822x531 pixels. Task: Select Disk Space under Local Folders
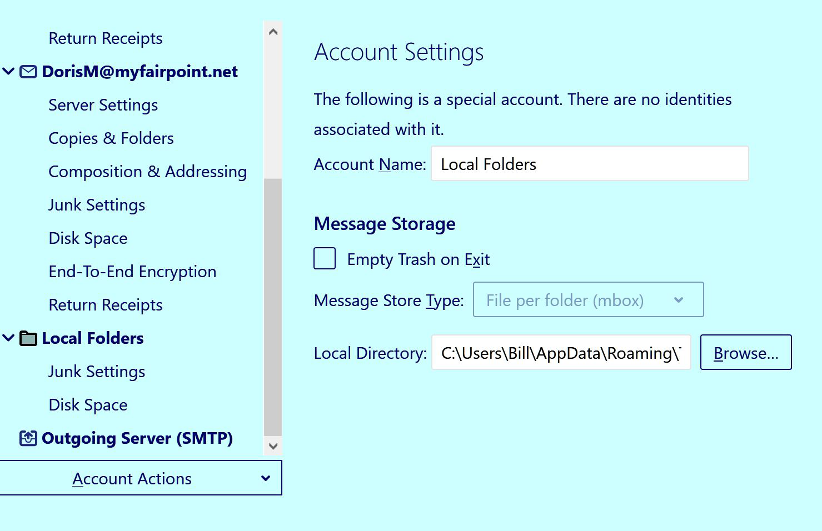click(x=88, y=405)
